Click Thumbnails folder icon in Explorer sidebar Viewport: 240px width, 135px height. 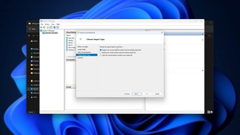click(x=31, y=69)
